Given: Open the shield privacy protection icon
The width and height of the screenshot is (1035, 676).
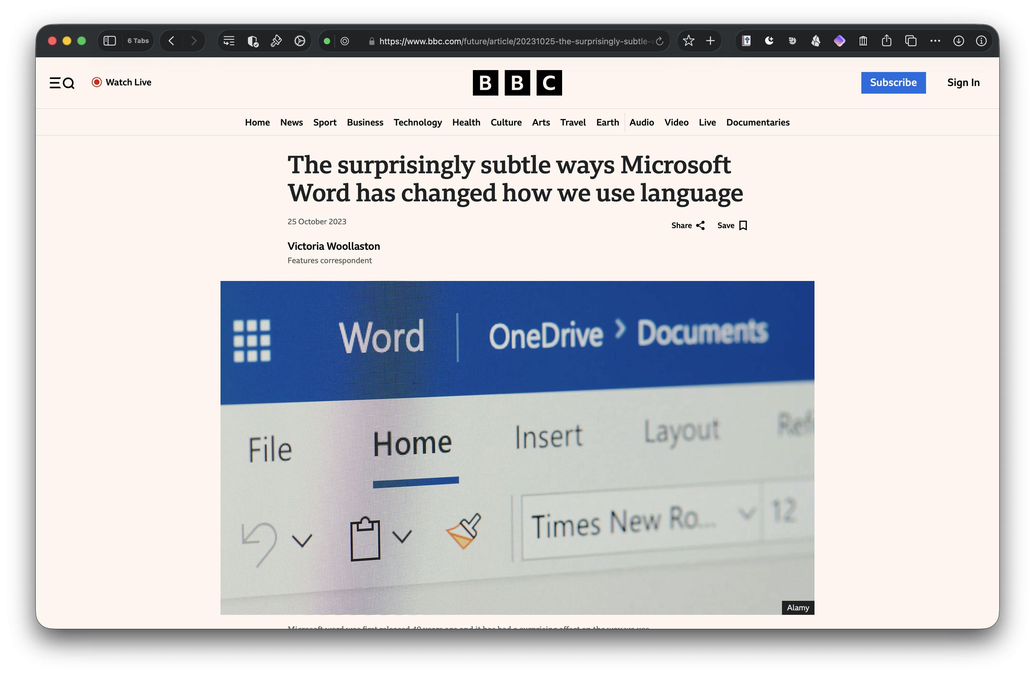Looking at the screenshot, I should coord(253,41).
